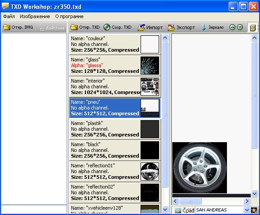Move texture up with green up-arrow icon
This screenshot has height=215, width=260.
(x=232, y=27)
